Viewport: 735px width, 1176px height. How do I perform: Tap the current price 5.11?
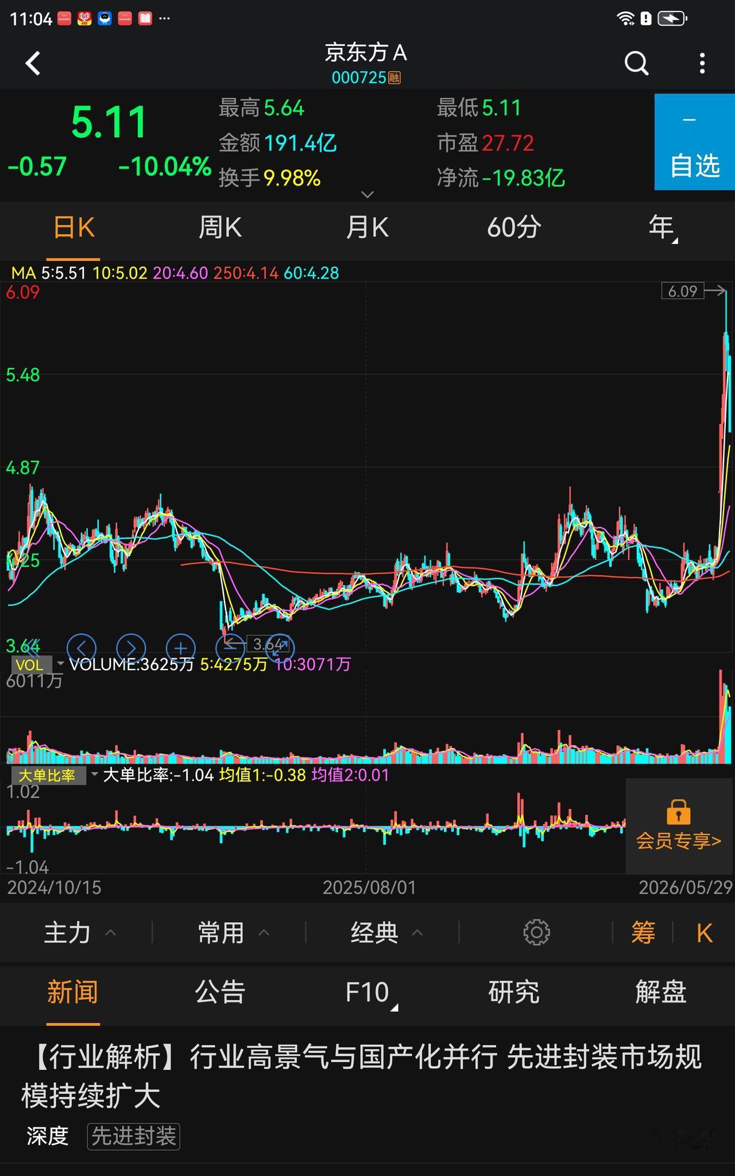pos(109,123)
